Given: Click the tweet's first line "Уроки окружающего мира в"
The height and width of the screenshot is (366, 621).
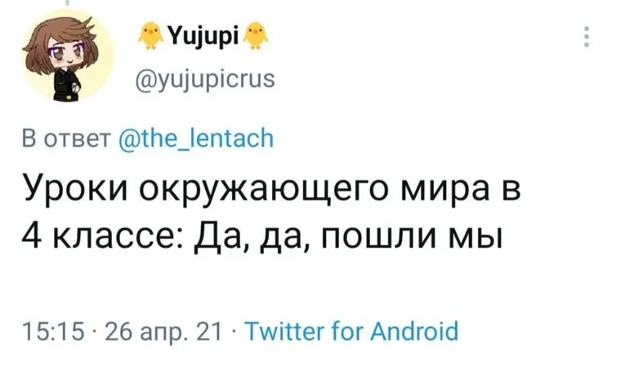Looking at the screenshot, I should click(x=270, y=194).
